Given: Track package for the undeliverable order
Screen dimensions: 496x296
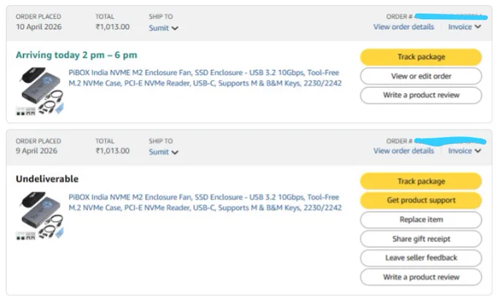Looking at the screenshot, I should click(421, 182).
